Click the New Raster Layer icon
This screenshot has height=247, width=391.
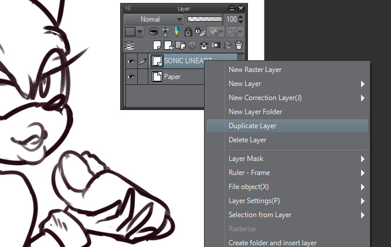[x=157, y=45]
